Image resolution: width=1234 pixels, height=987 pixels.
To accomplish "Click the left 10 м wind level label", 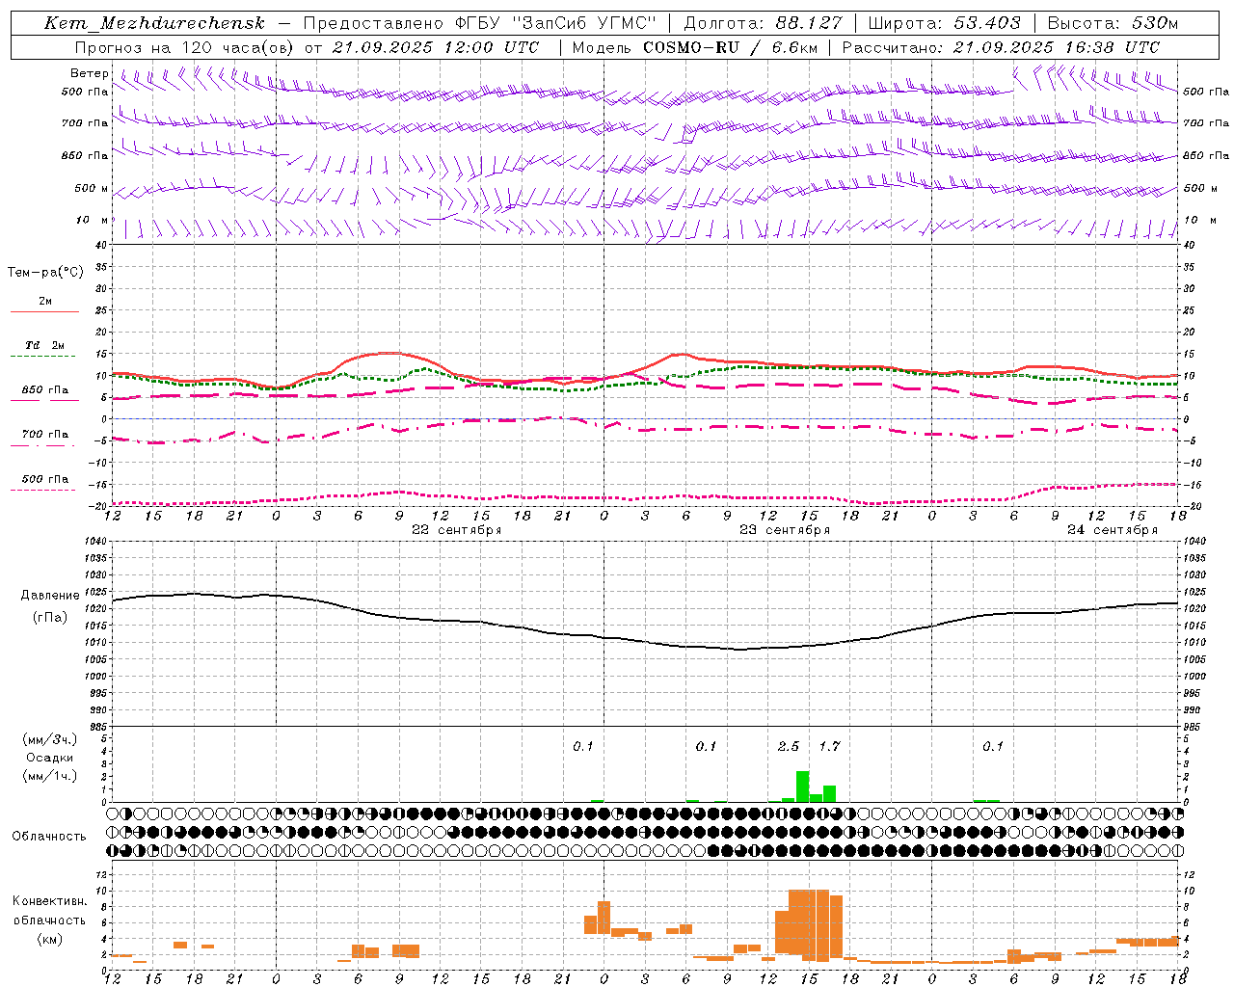I will tap(93, 220).
